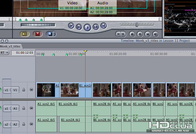Select the A1_scn2_tk5 clip on track A2

(47, 124)
